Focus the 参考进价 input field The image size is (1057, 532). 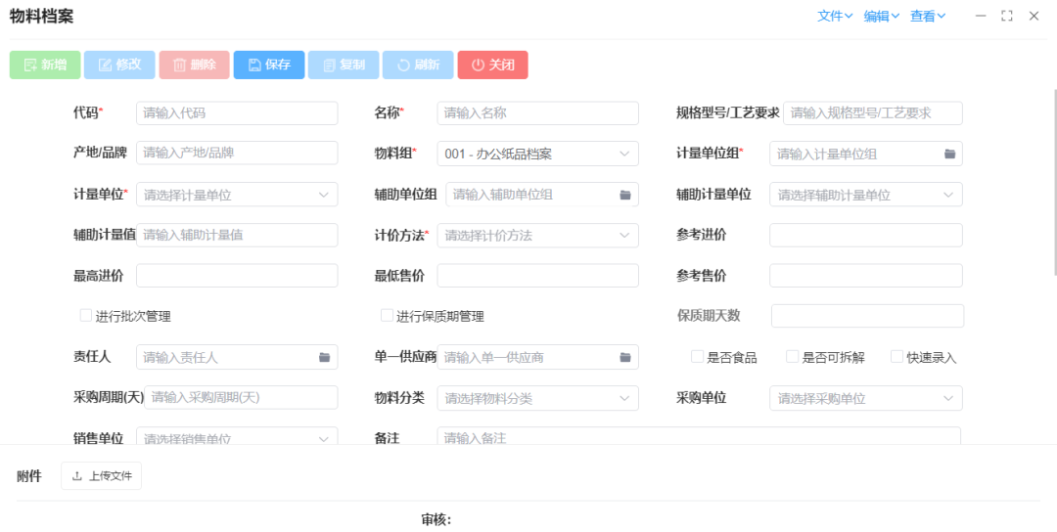866,235
